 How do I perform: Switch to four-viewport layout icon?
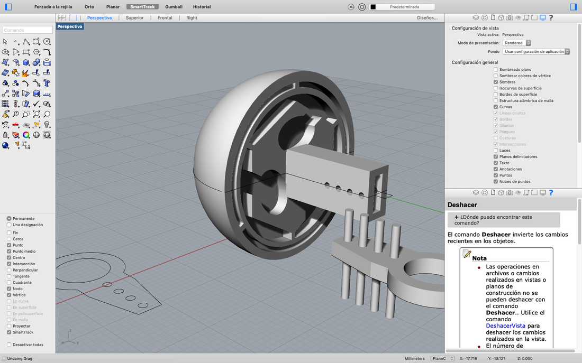pyautogui.click(x=61, y=17)
